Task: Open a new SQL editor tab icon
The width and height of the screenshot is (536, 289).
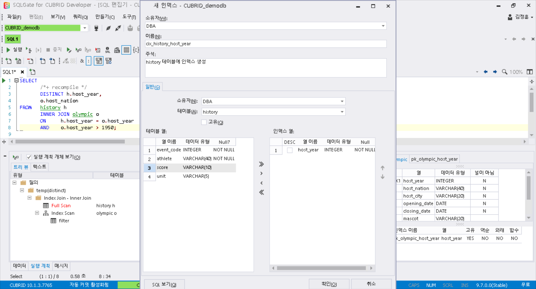Action: click(32, 72)
